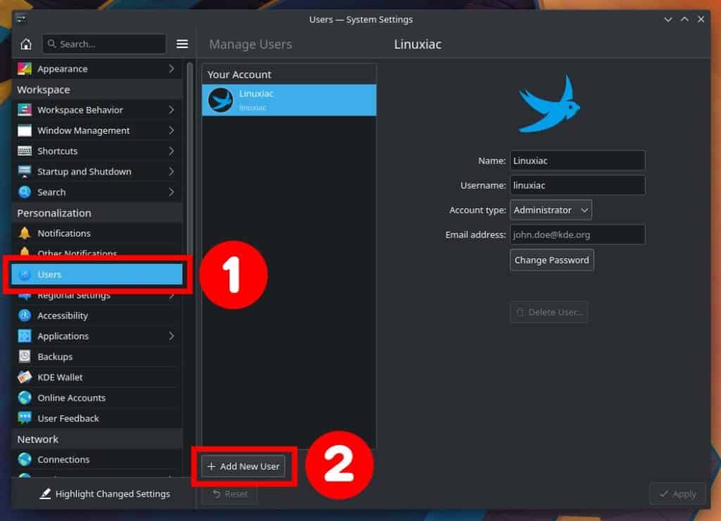Screen dimensions: 721x521
Task: Minimize the System Settings window
Action: point(668,19)
